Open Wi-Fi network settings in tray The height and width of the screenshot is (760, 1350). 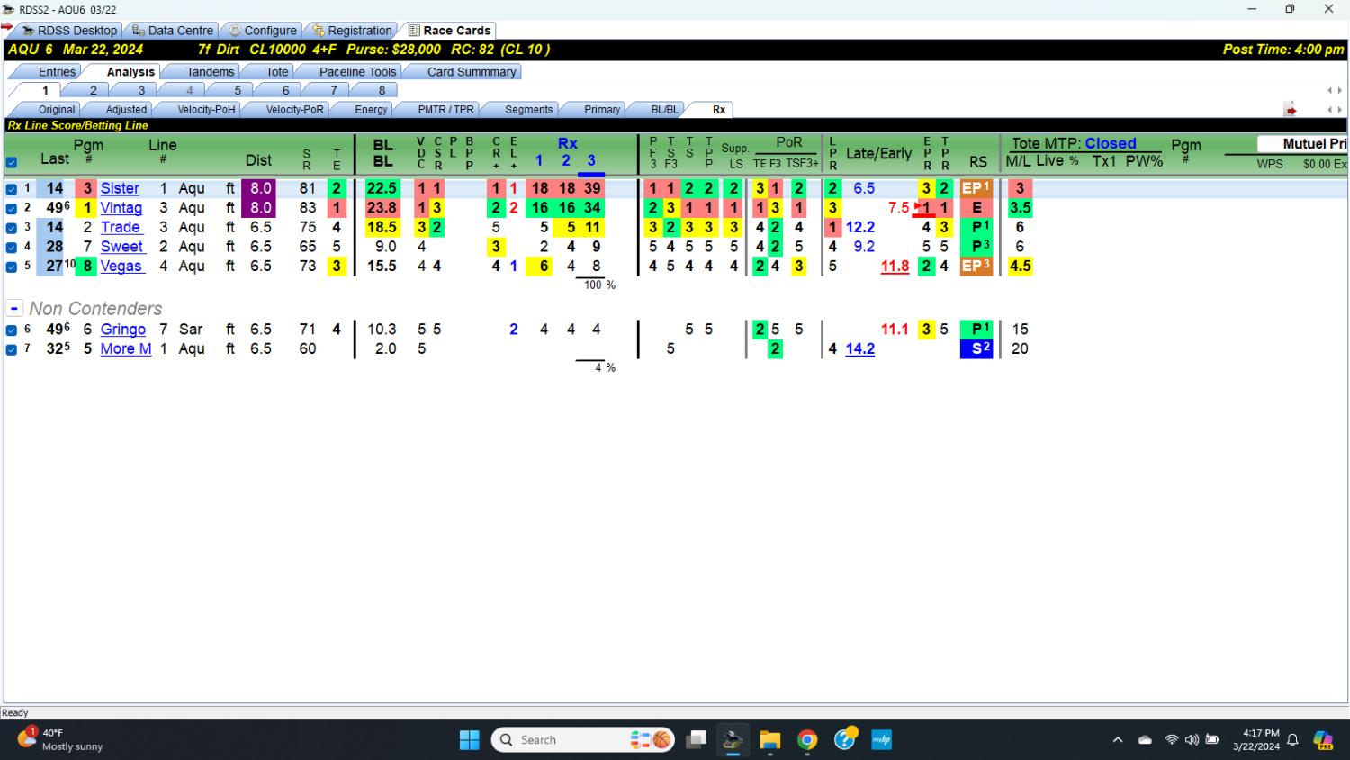(1171, 740)
